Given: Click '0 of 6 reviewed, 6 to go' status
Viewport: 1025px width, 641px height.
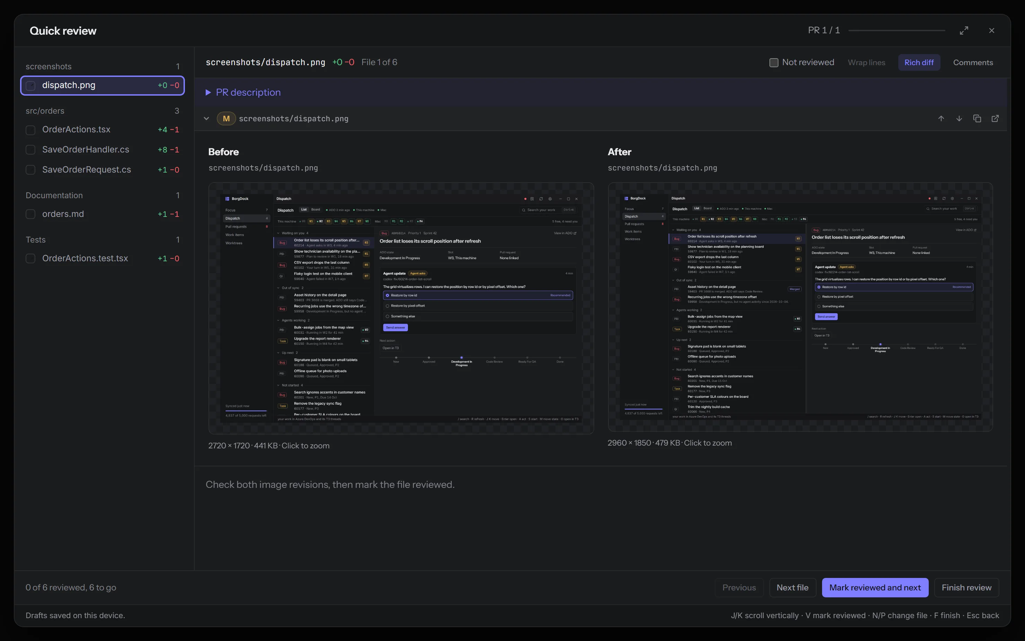Looking at the screenshot, I should coord(71,588).
